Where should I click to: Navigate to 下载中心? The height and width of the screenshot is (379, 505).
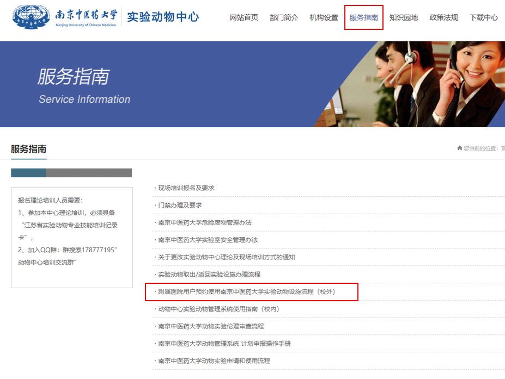coord(483,17)
